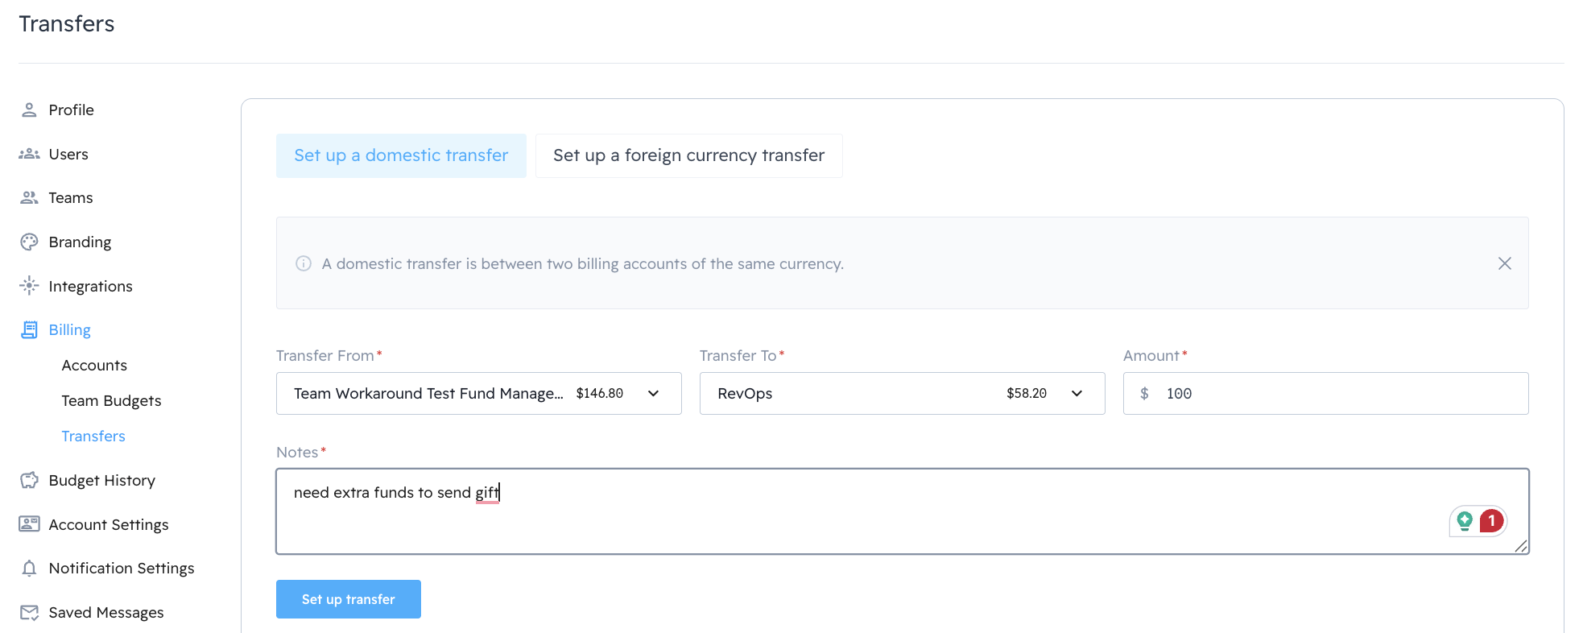Click the Integrations hub icon
1583x633 pixels.
coord(29,286)
